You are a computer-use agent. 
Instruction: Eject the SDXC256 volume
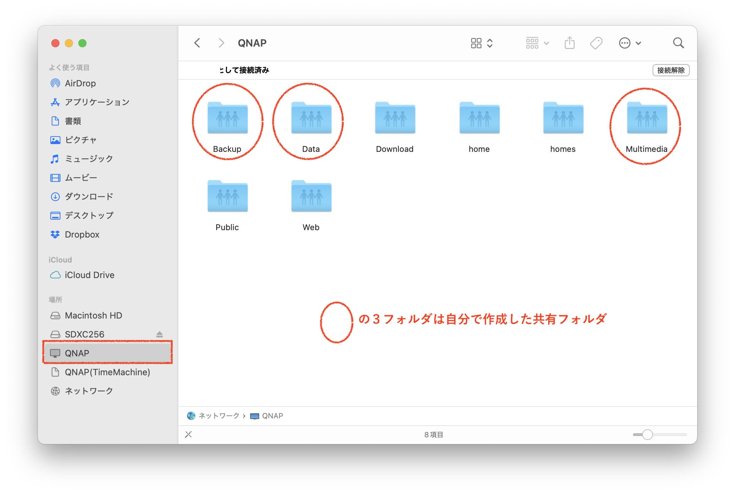tap(159, 334)
